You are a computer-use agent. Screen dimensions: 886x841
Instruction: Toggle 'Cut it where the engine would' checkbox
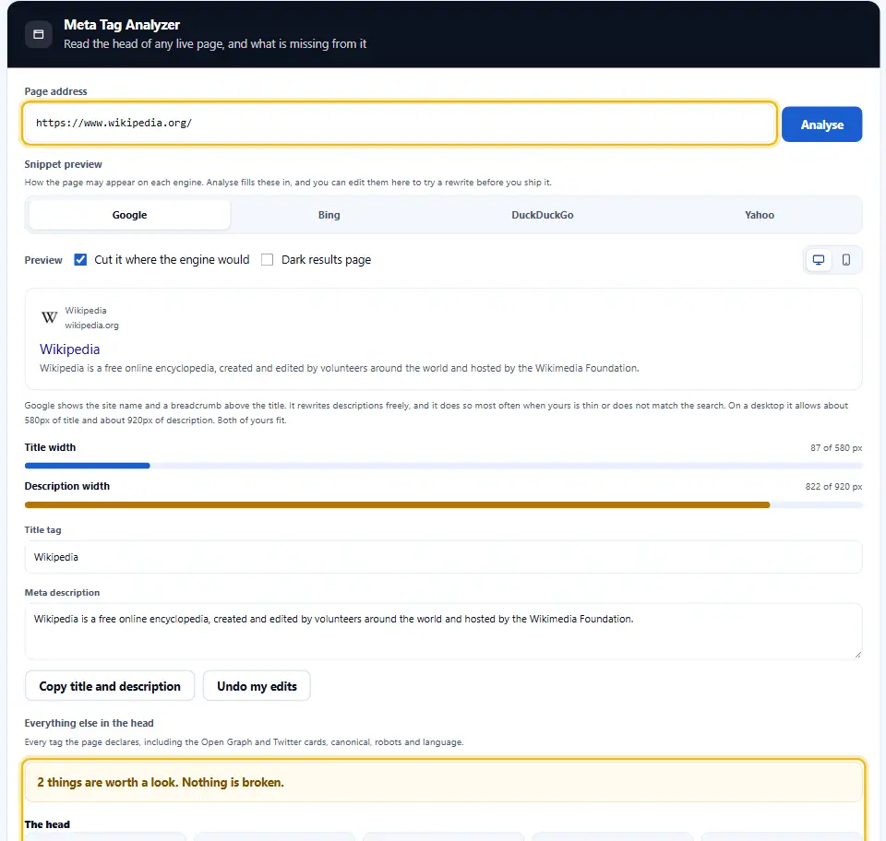click(80, 260)
